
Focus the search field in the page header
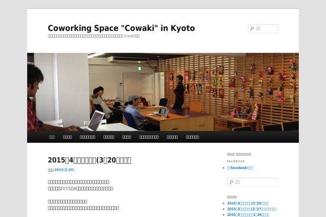[263, 28]
